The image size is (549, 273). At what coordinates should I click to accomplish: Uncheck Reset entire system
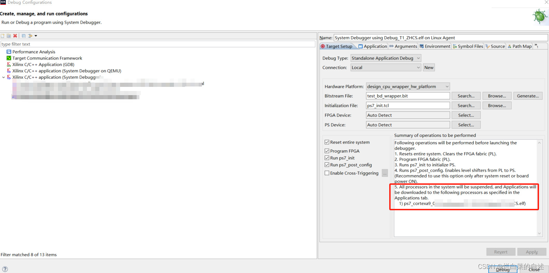[327, 142]
